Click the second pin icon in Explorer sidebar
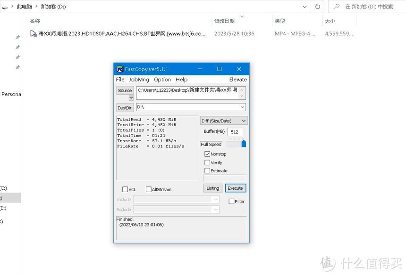This screenshot has height=275, width=406. (17, 47)
